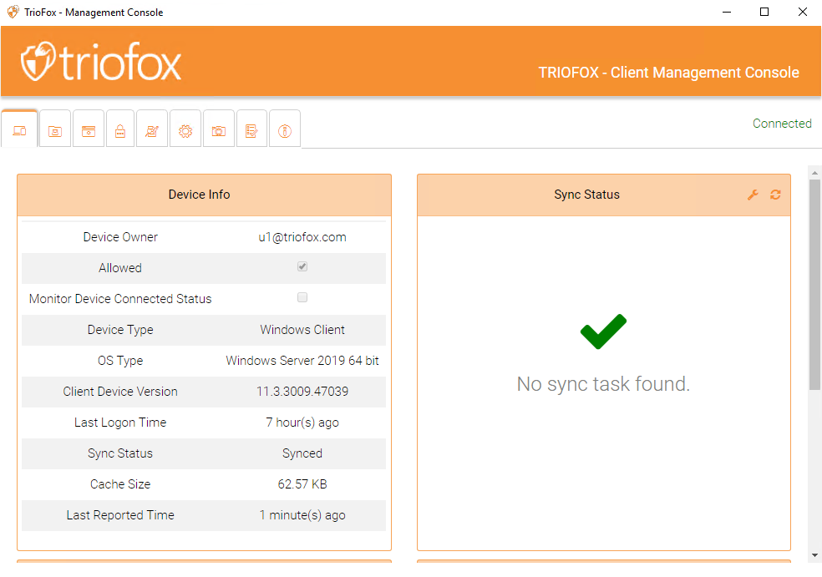Click the 1 minute(s) ago reported value
822x577 pixels.
[x=302, y=515]
